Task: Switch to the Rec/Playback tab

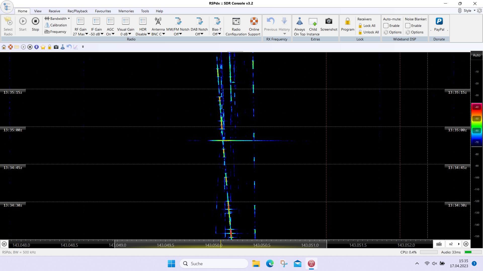Action: pos(77,11)
